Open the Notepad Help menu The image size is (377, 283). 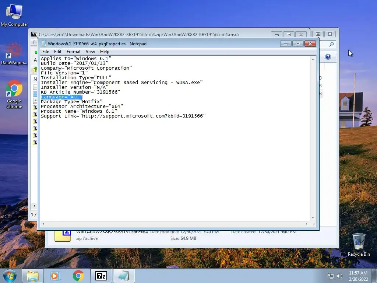coord(105,52)
